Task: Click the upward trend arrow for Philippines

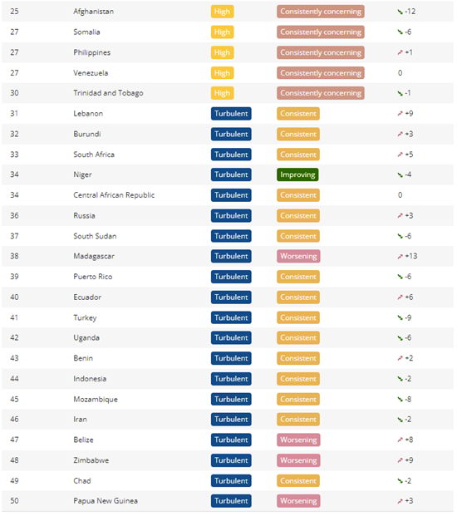Action: 400,52
